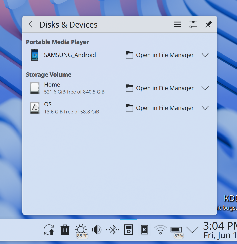Screen dimensions: 237x244
Task: Expand the Home volume actions chevron
Action: 205,88
